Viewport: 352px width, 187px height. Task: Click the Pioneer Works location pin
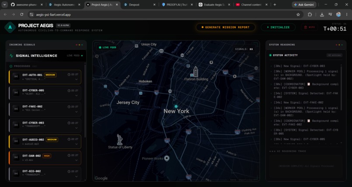pos(166,159)
